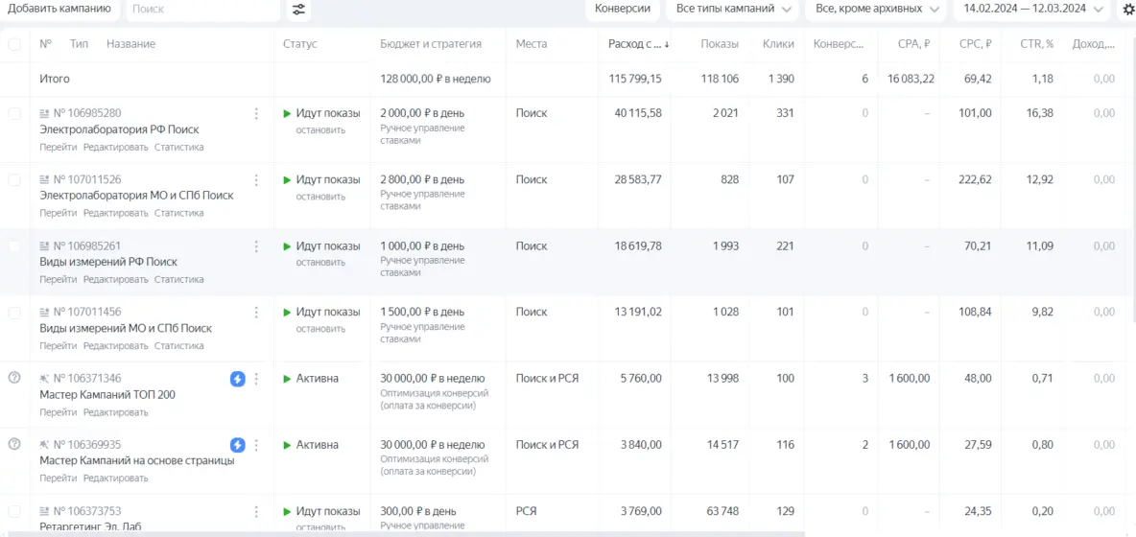Click lightning icon of Мастер Кампаний на основе страницы
This screenshot has height=537, width=1136.
coord(238,445)
